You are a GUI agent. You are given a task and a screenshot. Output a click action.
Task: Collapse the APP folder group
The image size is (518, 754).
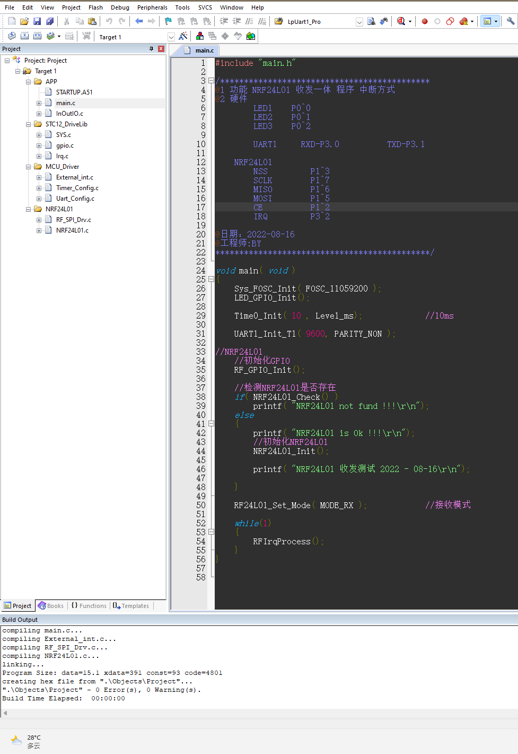(29, 82)
